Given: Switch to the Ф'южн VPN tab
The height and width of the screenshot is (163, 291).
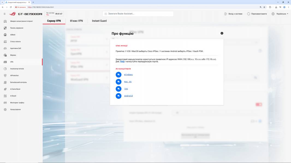Looking at the screenshot, I should [x=76, y=21].
